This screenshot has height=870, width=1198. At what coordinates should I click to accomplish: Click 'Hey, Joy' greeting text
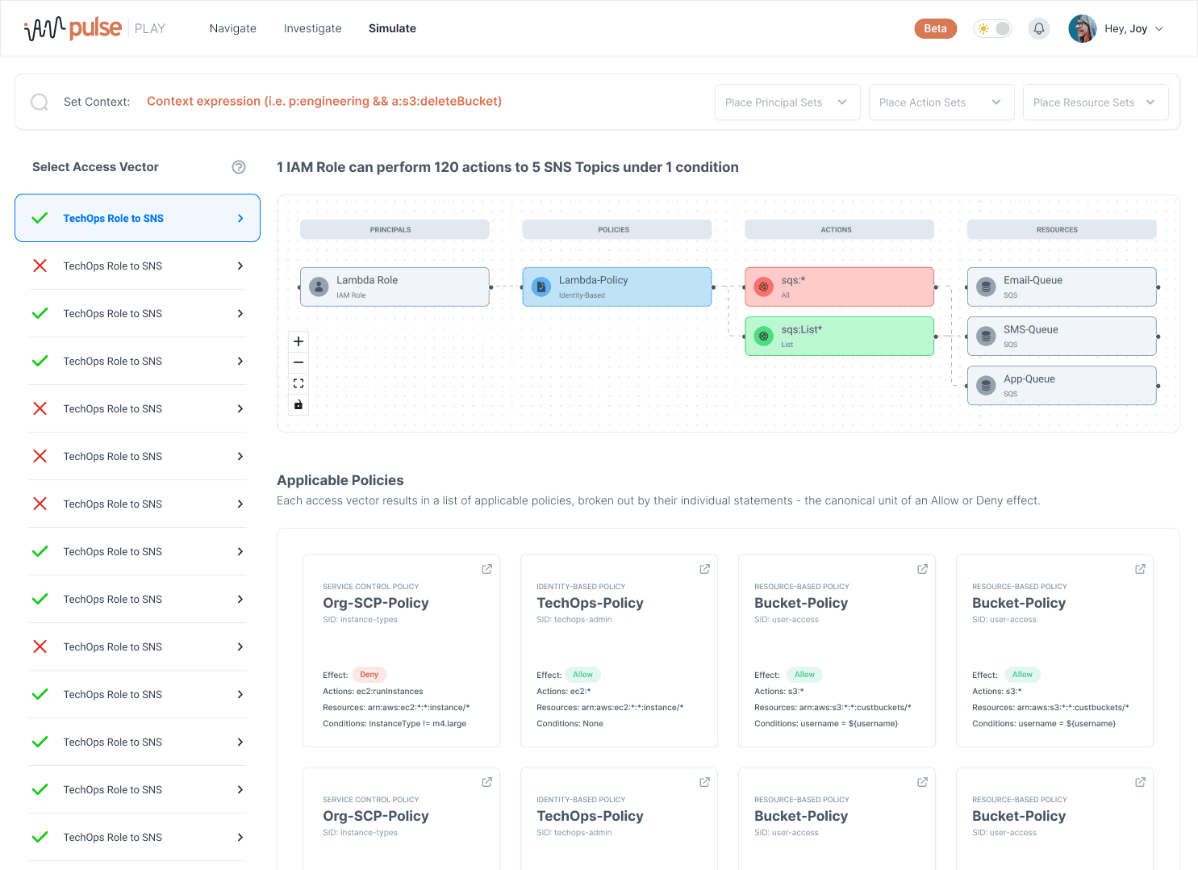point(1126,28)
